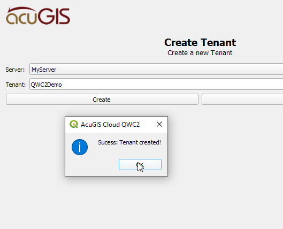The width and height of the screenshot is (283, 229).
Task: Click the Tenant field containing QWC2Demo
Action: tap(156, 85)
